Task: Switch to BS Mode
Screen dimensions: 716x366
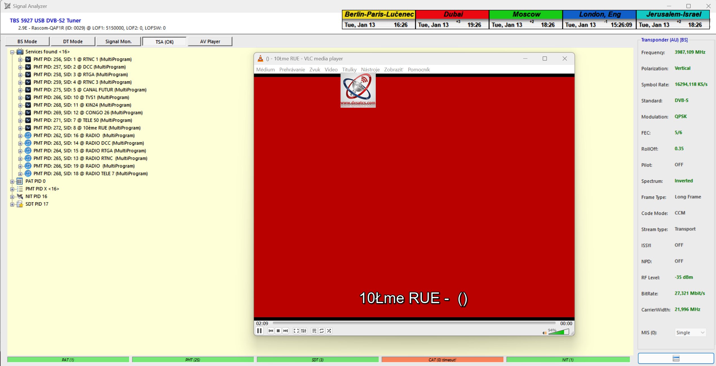Action: [x=27, y=41]
